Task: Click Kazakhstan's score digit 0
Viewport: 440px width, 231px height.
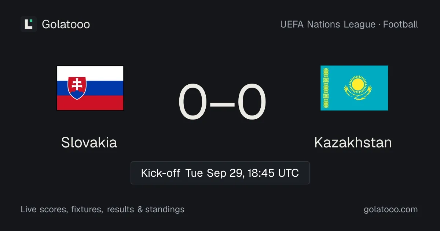Action: pyautogui.click(x=252, y=102)
